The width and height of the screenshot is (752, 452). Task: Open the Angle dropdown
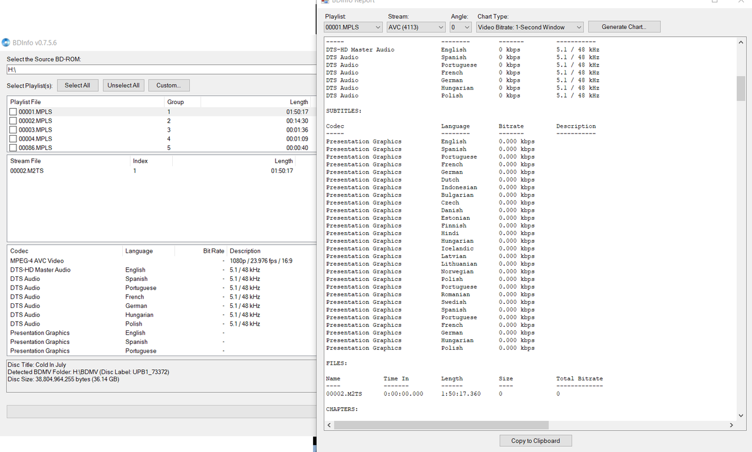click(461, 27)
